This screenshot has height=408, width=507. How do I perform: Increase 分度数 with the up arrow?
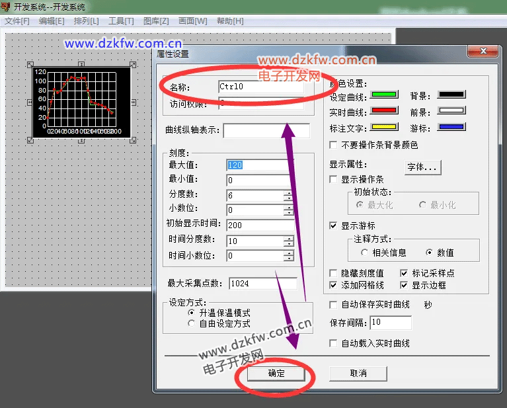pos(288,192)
